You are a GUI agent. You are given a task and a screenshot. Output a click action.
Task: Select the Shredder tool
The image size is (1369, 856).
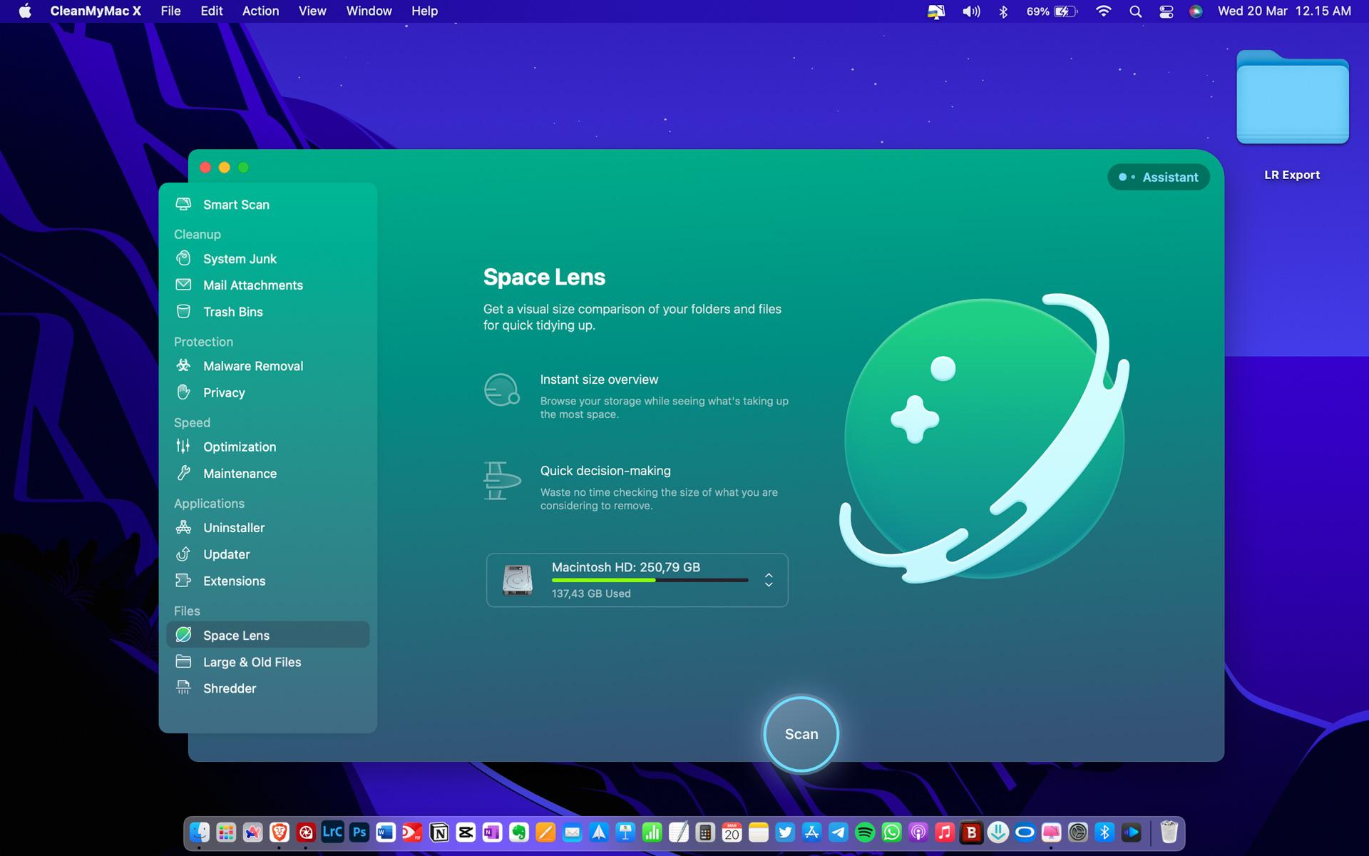[x=229, y=688]
